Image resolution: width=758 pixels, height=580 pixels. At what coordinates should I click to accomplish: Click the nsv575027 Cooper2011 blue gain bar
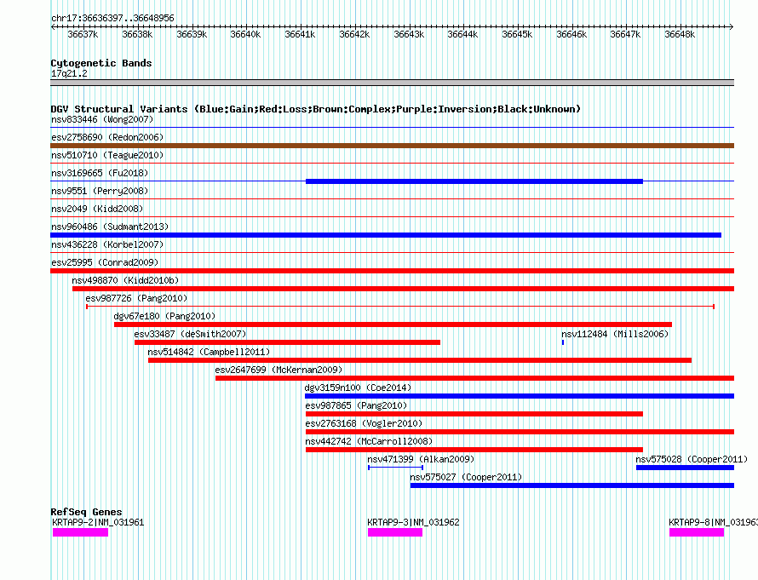pyautogui.click(x=571, y=485)
